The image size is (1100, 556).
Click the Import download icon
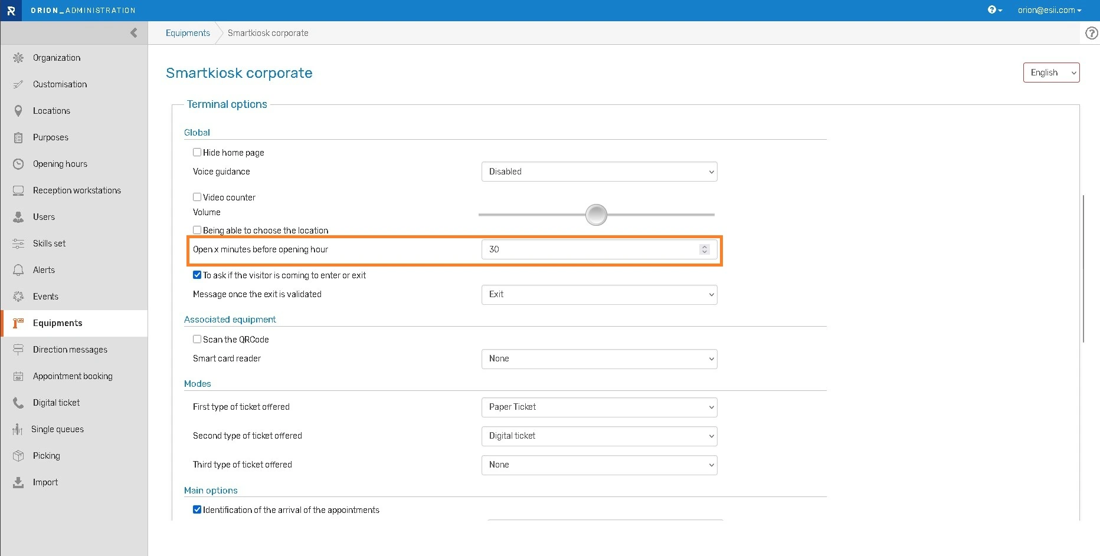[18, 482]
